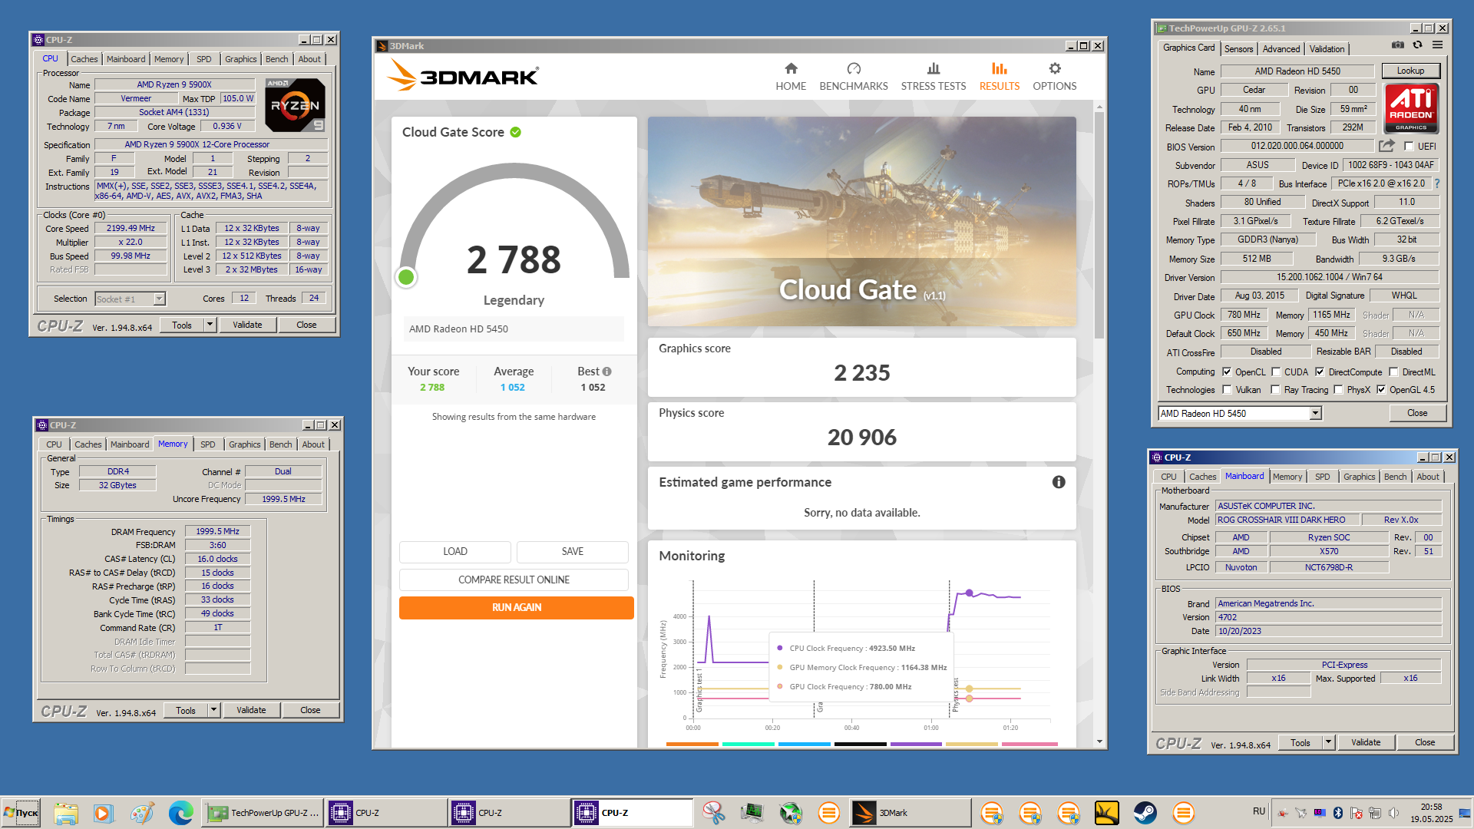This screenshot has height=829, width=1474.
Task: Switch to the Advanced tab in GPU-Z
Action: (1281, 48)
